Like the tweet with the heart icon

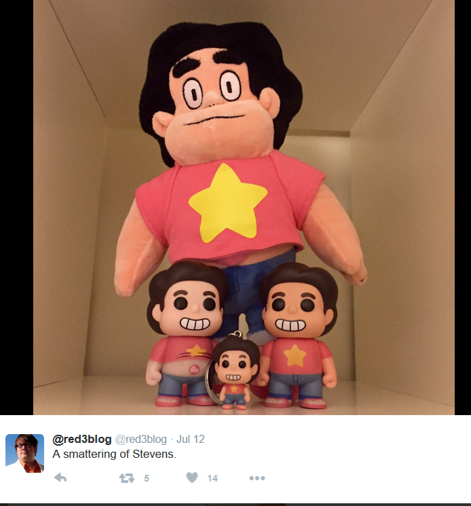pos(192,478)
